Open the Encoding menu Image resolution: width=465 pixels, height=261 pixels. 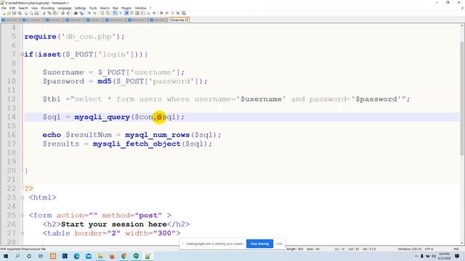click(47, 8)
